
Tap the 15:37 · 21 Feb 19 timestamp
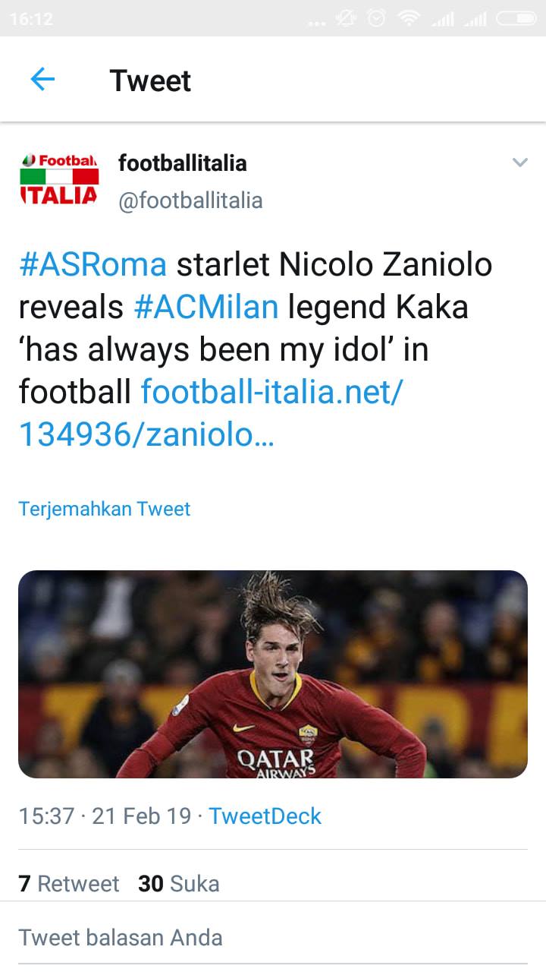coord(105,816)
